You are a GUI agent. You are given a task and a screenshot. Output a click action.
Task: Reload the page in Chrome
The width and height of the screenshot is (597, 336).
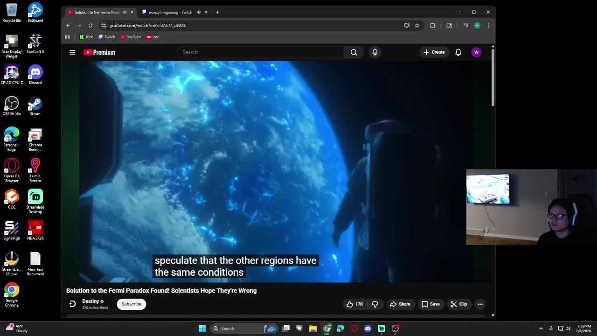click(x=90, y=26)
